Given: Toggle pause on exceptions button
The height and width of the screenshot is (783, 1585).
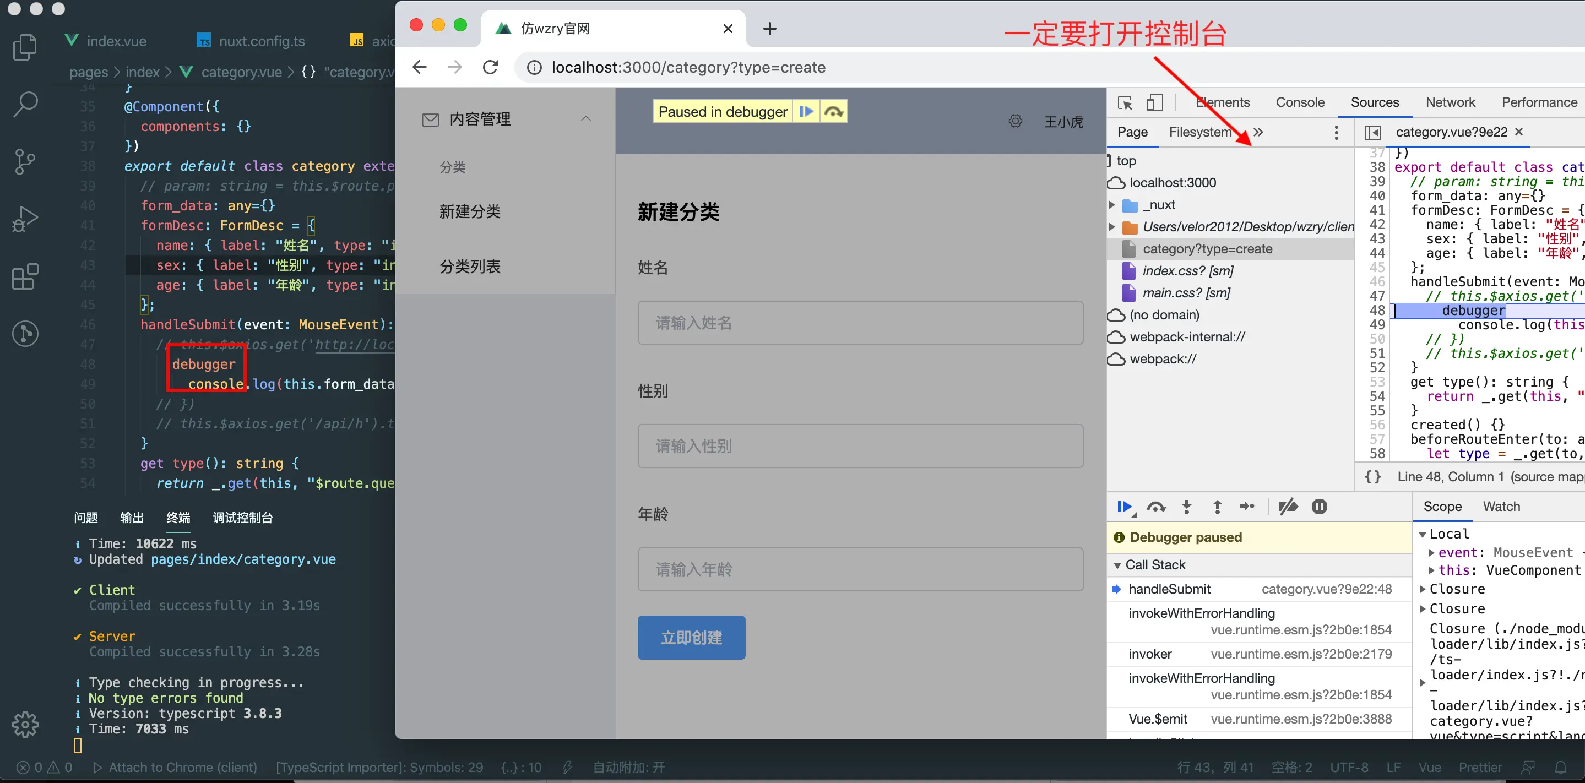Looking at the screenshot, I should click(x=1318, y=507).
